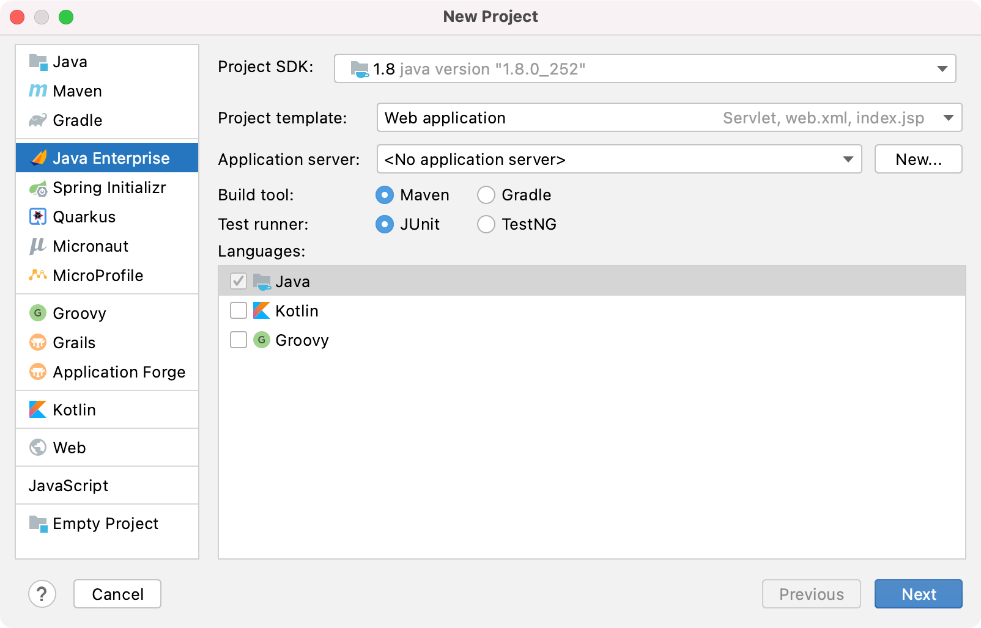This screenshot has width=981, height=628.
Task: Click the Kotlin logo in sidebar
Action: pyautogui.click(x=38, y=409)
